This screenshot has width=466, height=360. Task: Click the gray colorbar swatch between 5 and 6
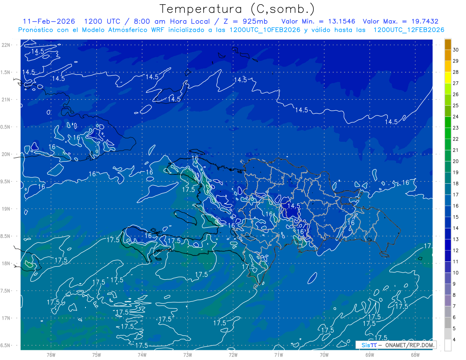pos(448,323)
